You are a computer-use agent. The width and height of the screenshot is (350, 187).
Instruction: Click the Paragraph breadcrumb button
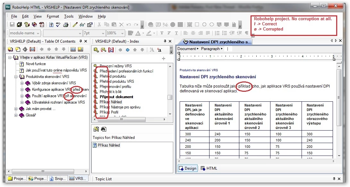(x=212, y=49)
